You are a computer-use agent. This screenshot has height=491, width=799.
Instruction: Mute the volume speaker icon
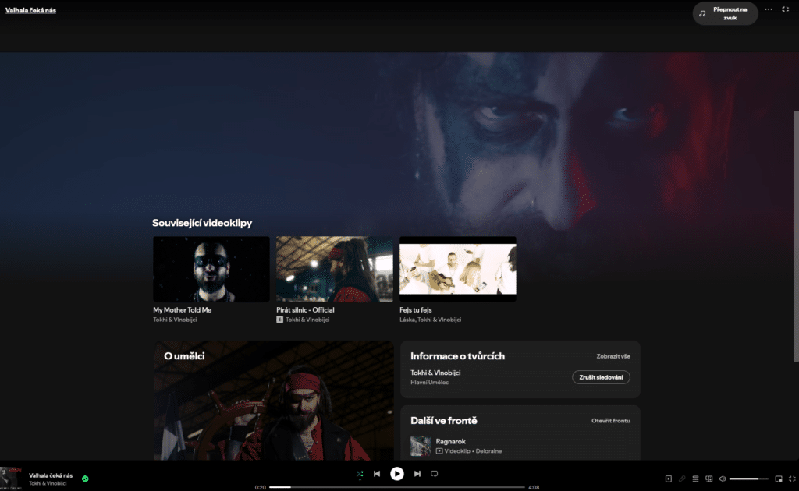tap(722, 479)
